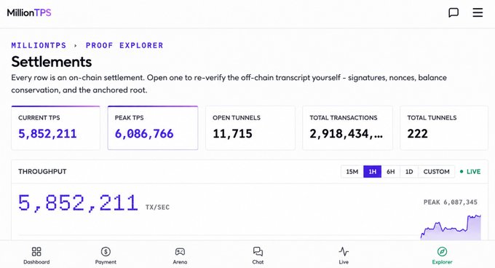
Task: Select the 1H throughput range
Action: [373, 172]
